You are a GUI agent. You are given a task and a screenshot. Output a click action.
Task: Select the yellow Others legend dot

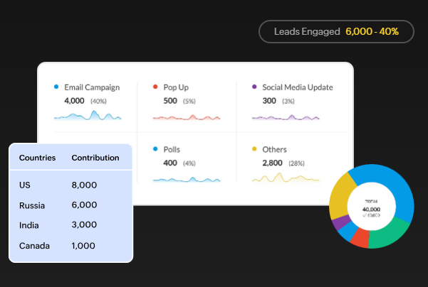click(254, 150)
